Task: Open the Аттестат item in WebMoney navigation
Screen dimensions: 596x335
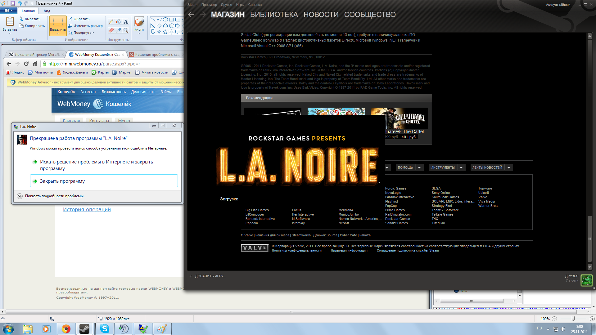Action: [x=88, y=92]
